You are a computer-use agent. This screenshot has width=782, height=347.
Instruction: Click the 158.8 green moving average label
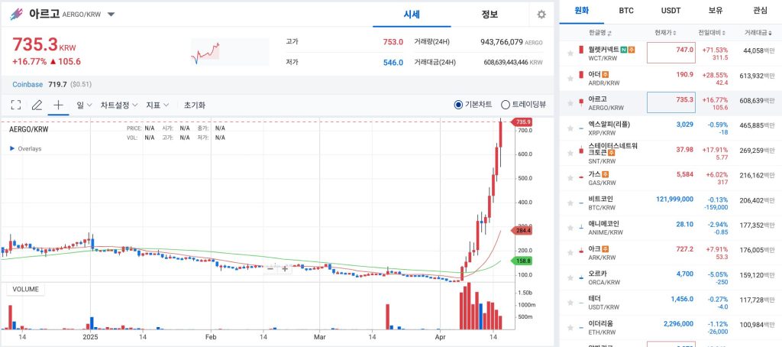522,261
